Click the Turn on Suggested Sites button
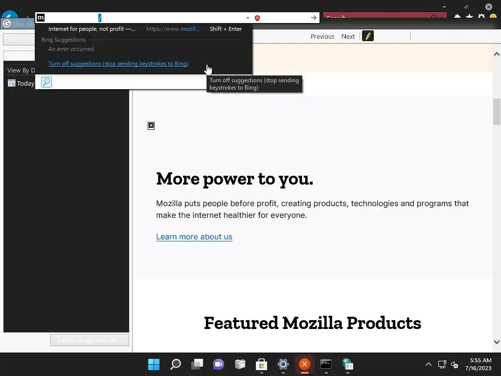Viewport: 501px width, 376px height. point(90,340)
